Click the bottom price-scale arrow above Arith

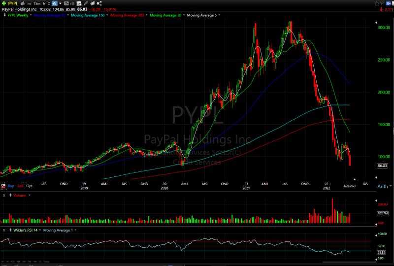coord(376,177)
